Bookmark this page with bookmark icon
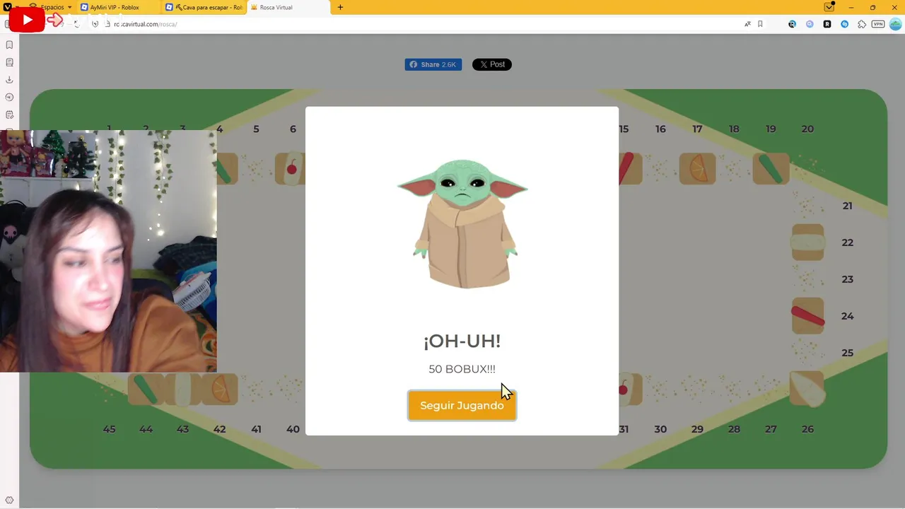905x509 pixels. [760, 24]
